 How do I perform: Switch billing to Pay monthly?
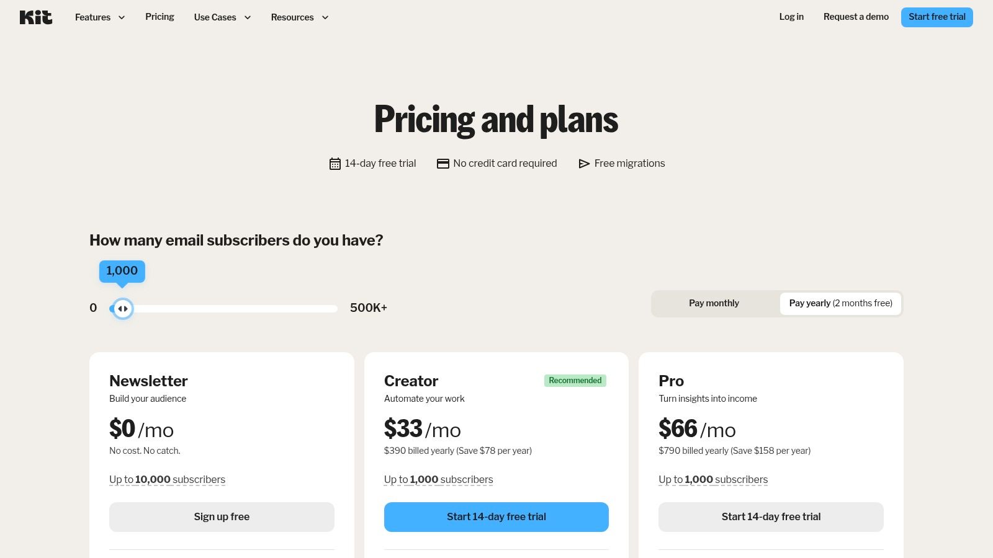[714, 303]
